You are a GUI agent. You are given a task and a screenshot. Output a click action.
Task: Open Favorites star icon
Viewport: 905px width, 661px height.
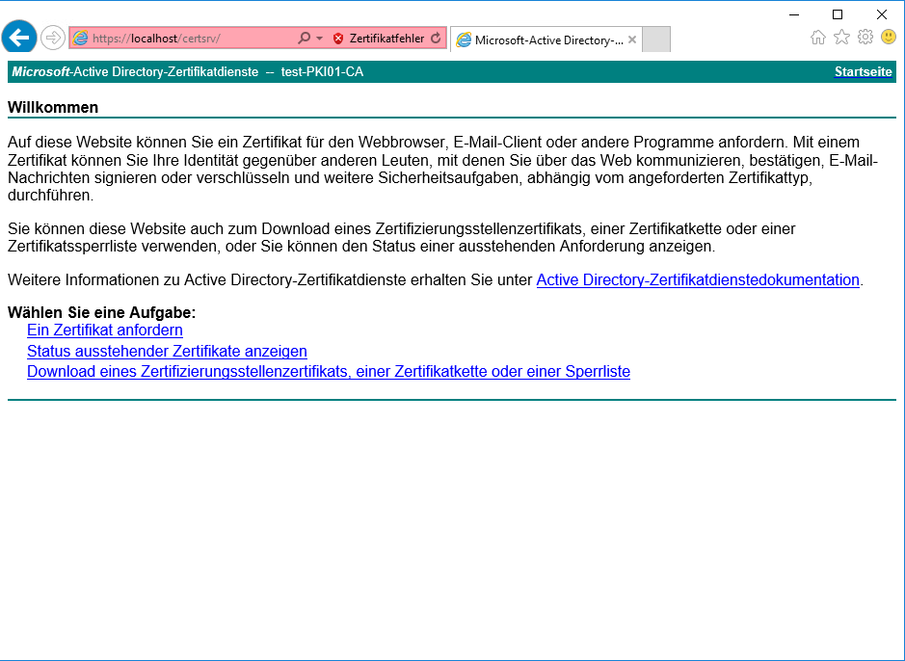coord(841,37)
